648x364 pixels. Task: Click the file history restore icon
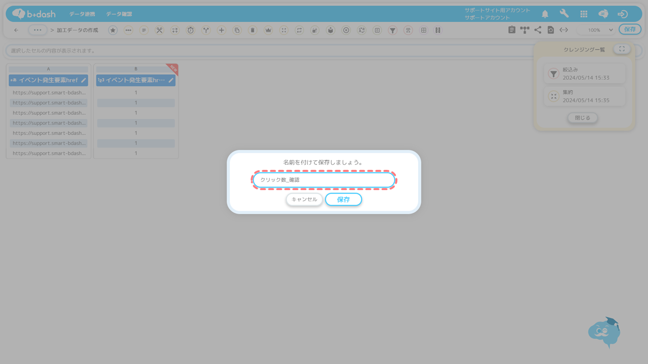[x=551, y=30]
